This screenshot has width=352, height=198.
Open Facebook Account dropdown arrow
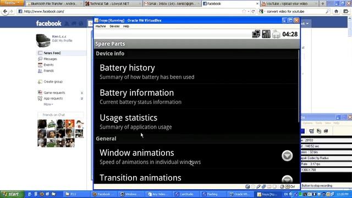point(307,23)
